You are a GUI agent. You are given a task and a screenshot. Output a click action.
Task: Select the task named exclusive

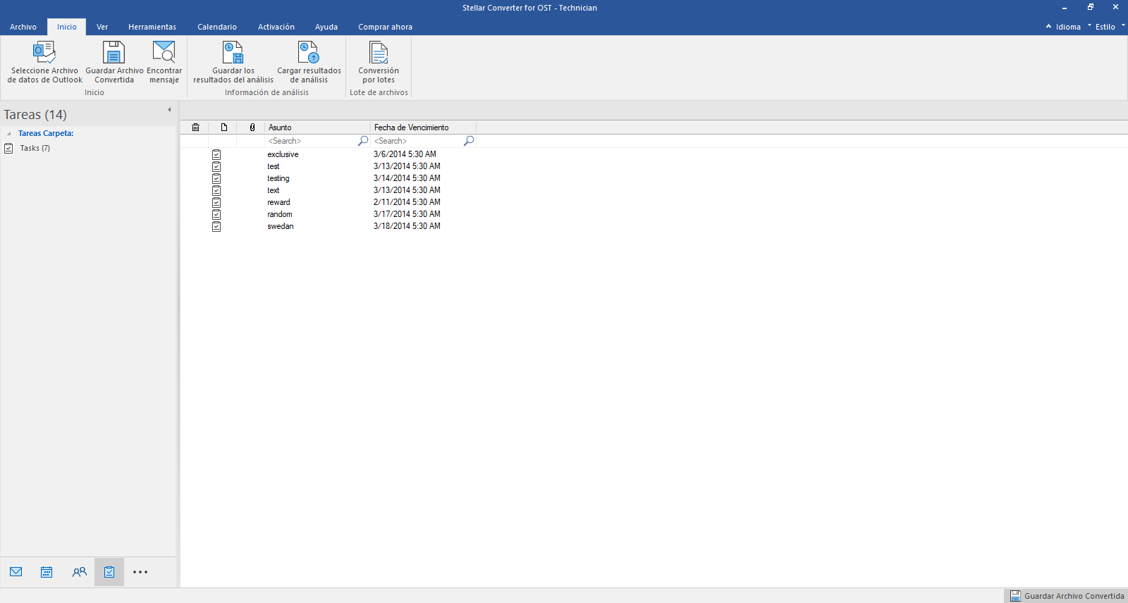click(283, 154)
